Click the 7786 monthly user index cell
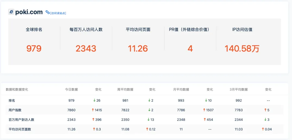Screen dimensions: 292x140 click(181, 110)
